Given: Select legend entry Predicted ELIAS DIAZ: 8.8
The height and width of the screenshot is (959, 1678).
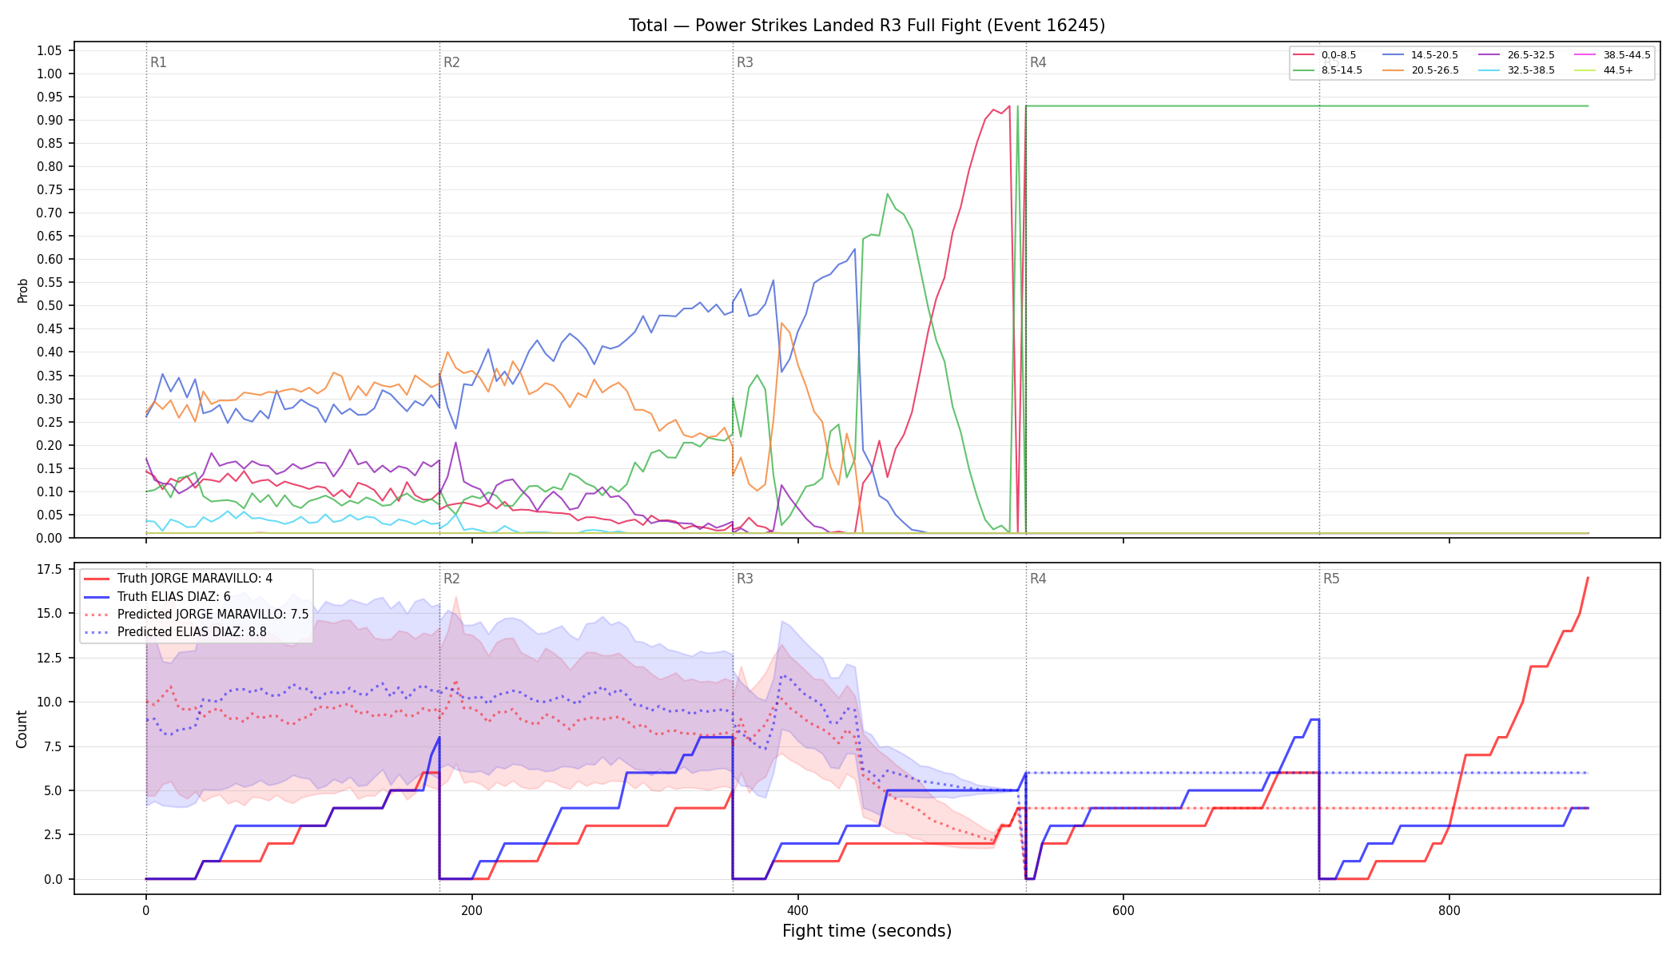Looking at the screenshot, I should coord(175,632).
